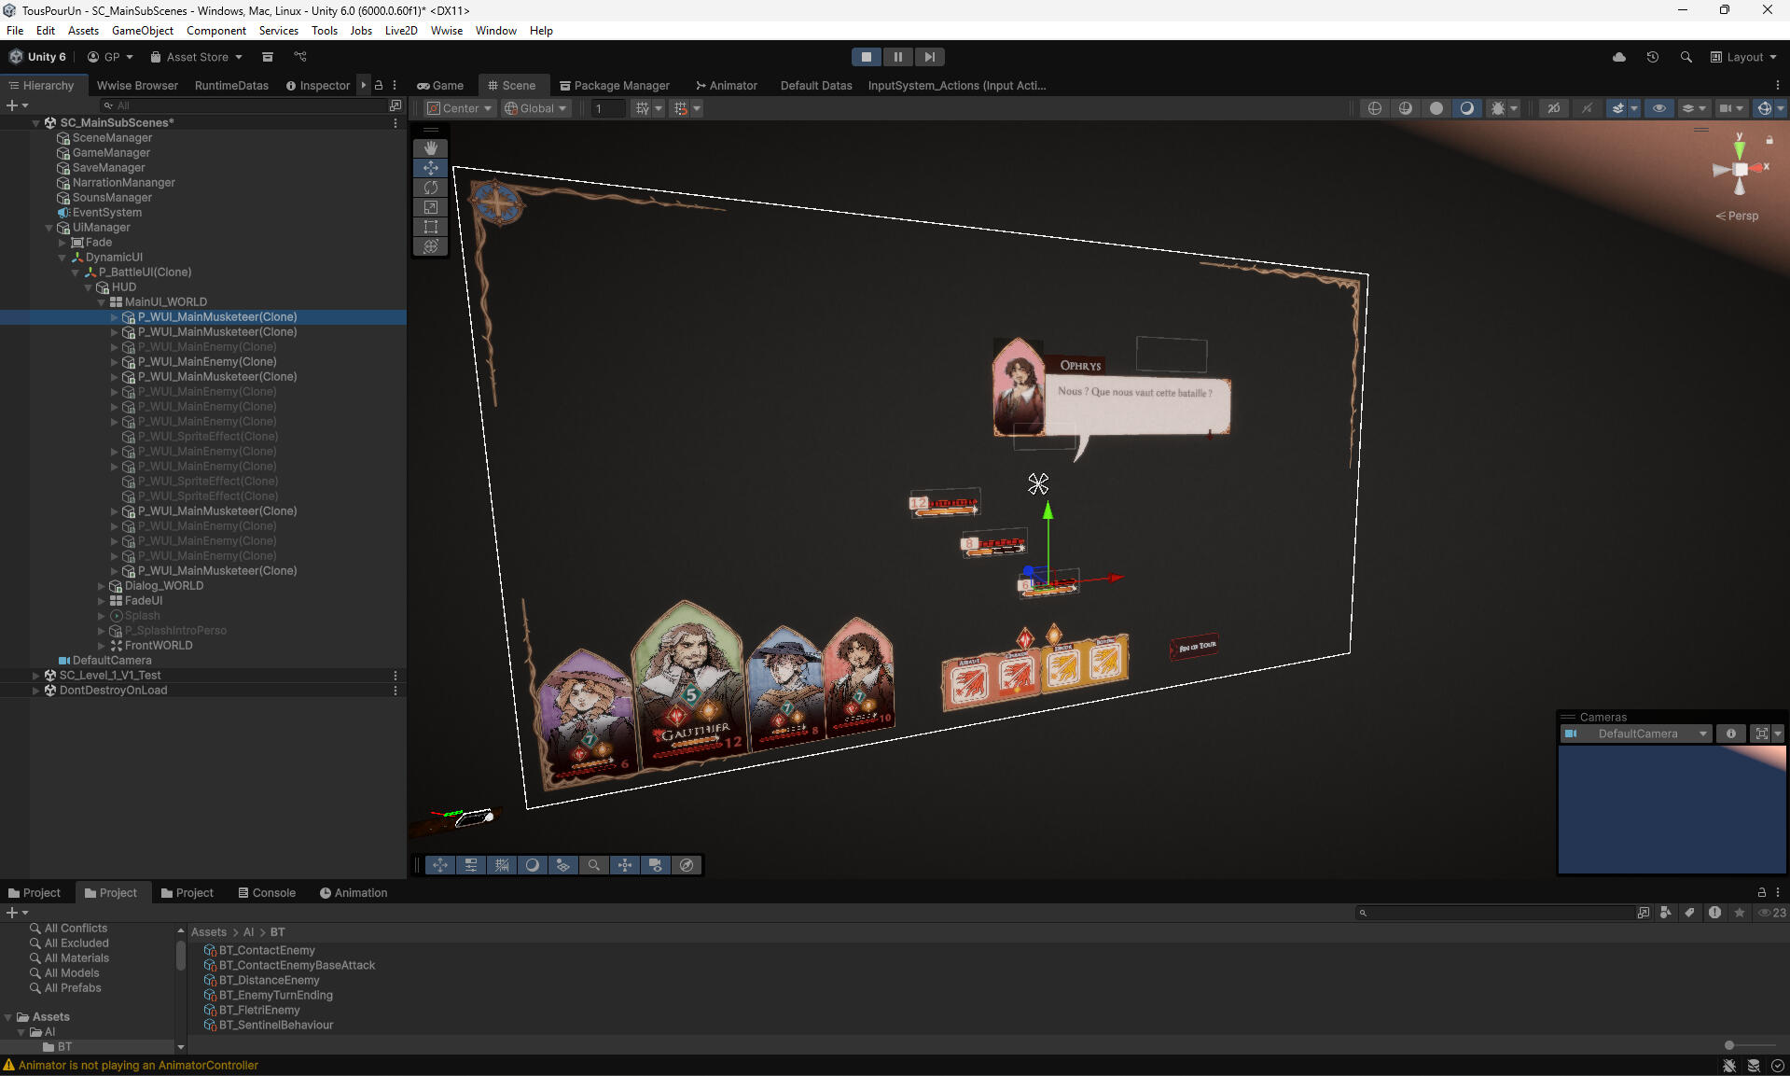
Task: Expand the Dialog_WORLD tree item
Action: tap(102, 586)
